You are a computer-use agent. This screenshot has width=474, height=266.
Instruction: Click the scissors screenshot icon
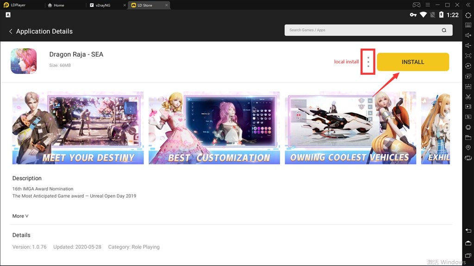[x=468, y=97]
